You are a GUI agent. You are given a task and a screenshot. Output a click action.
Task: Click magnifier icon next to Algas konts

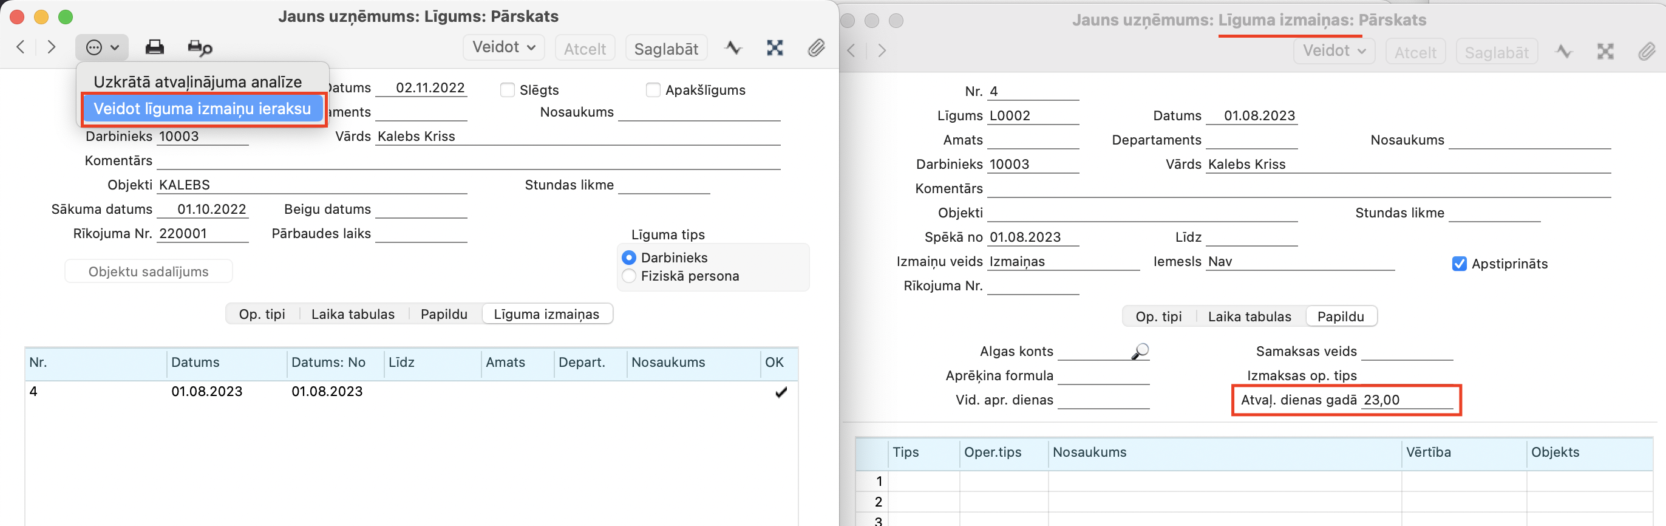pyautogui.click(x=1140, y=351)
